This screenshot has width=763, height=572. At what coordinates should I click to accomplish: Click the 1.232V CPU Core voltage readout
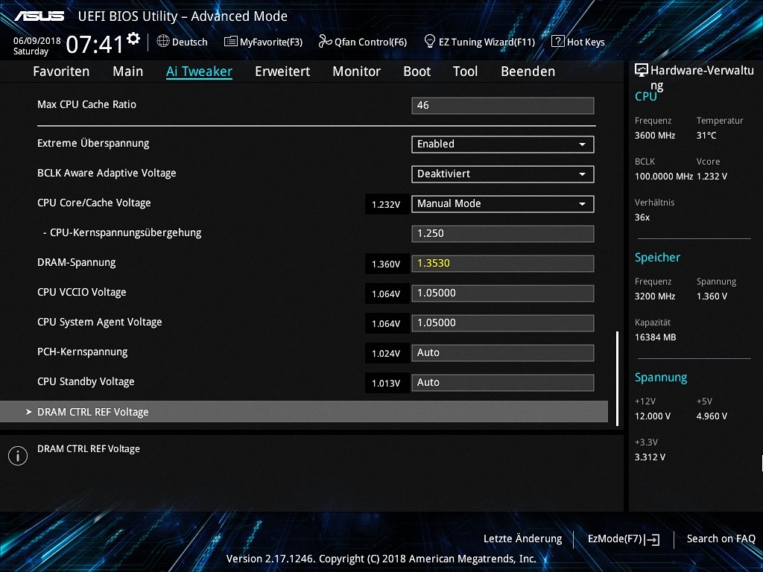click(387, 204)
